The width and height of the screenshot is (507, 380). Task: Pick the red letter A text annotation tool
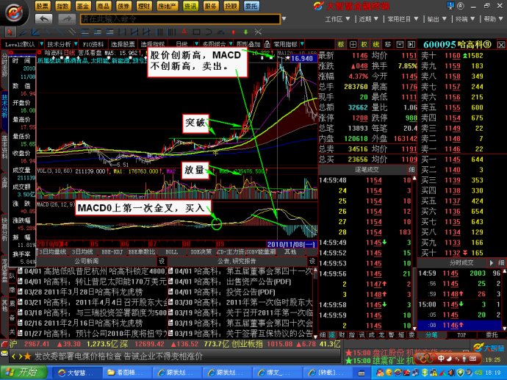point(184,32)
